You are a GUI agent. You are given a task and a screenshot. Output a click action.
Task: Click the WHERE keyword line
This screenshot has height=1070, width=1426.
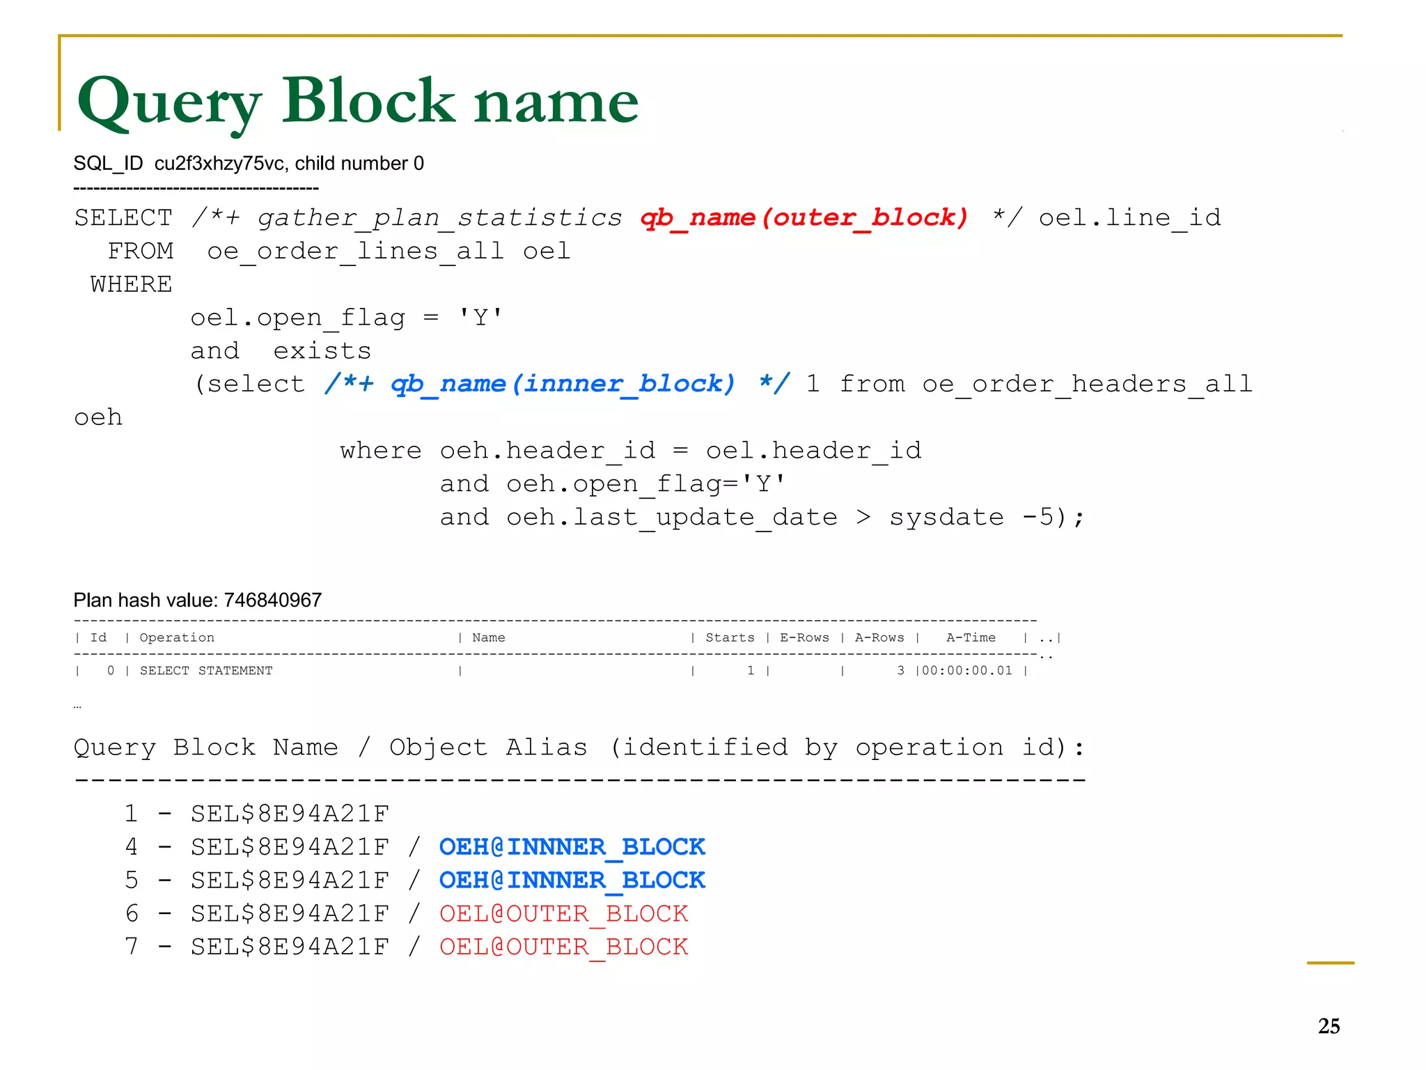coord(131,284)
